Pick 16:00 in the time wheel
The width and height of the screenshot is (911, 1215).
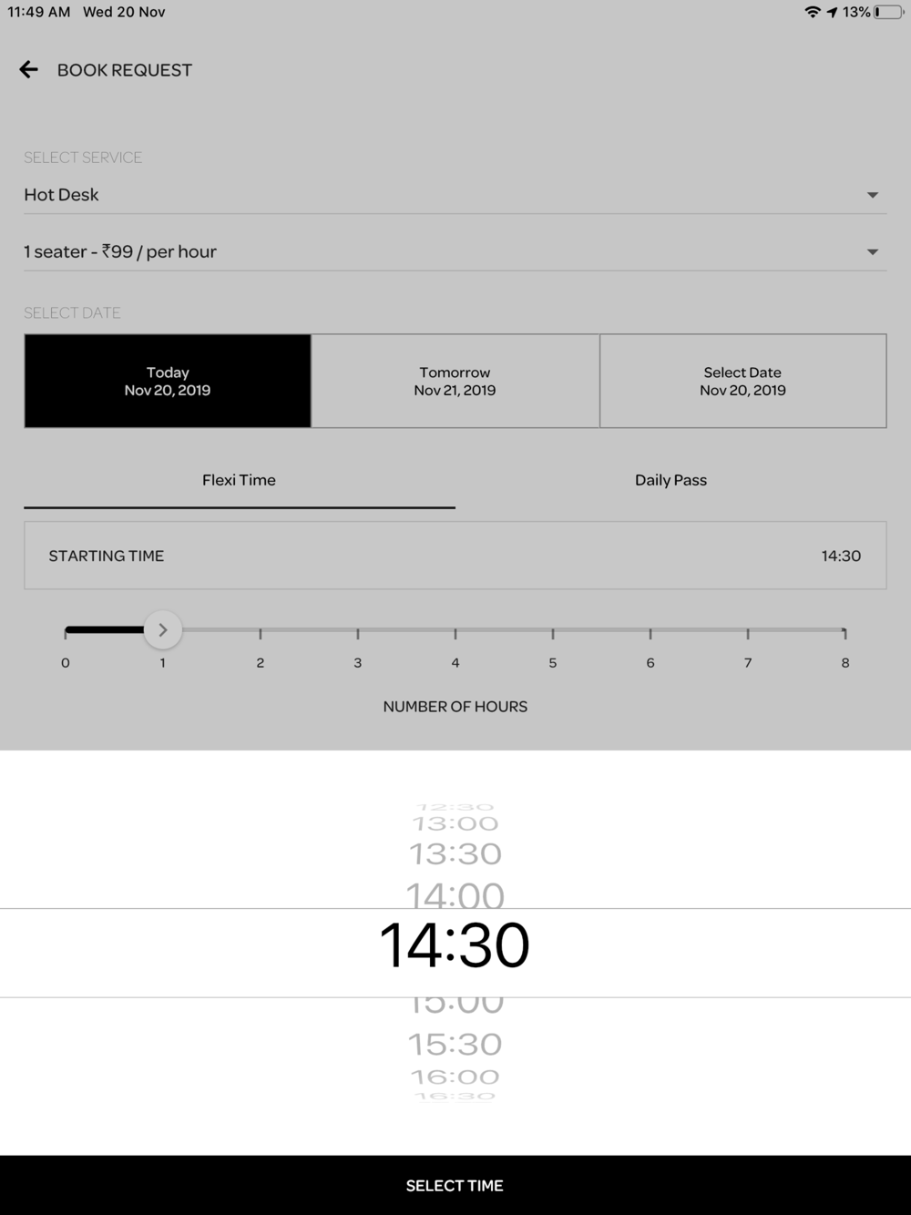[x=455, y=1077]
